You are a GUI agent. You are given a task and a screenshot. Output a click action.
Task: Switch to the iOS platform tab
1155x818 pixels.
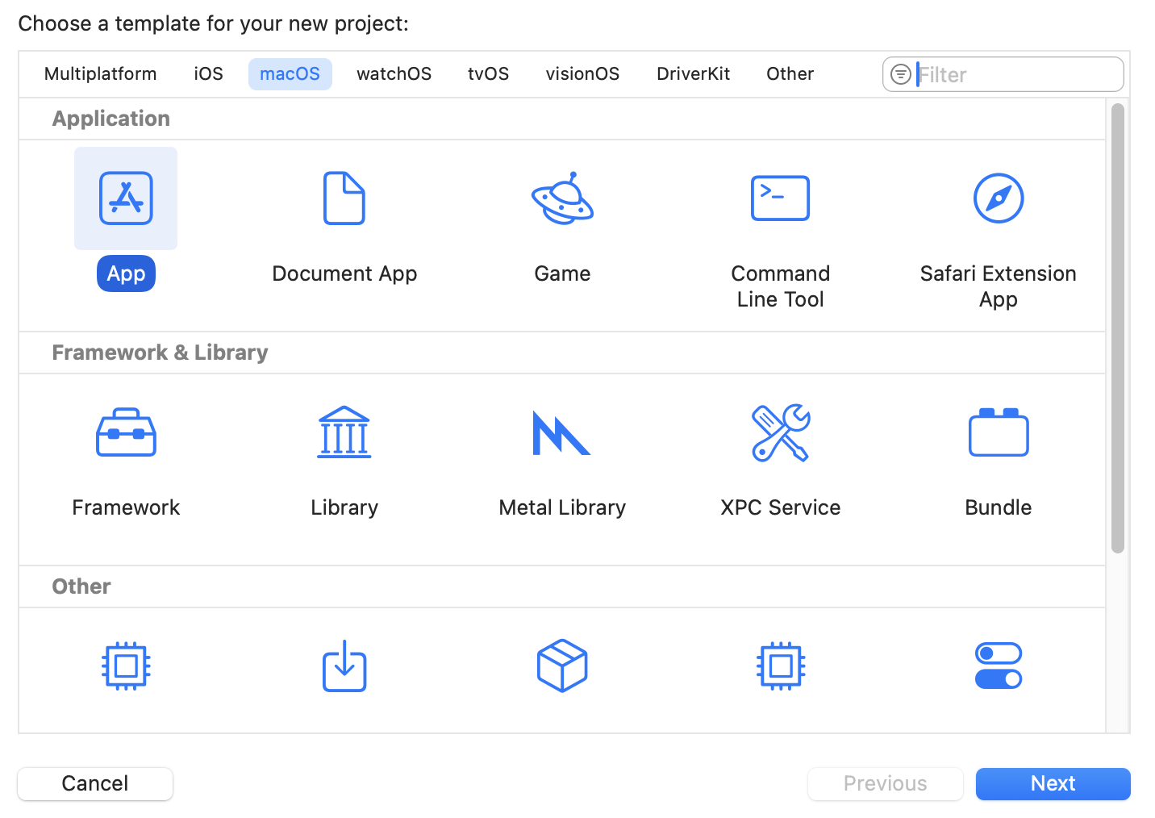208,74
